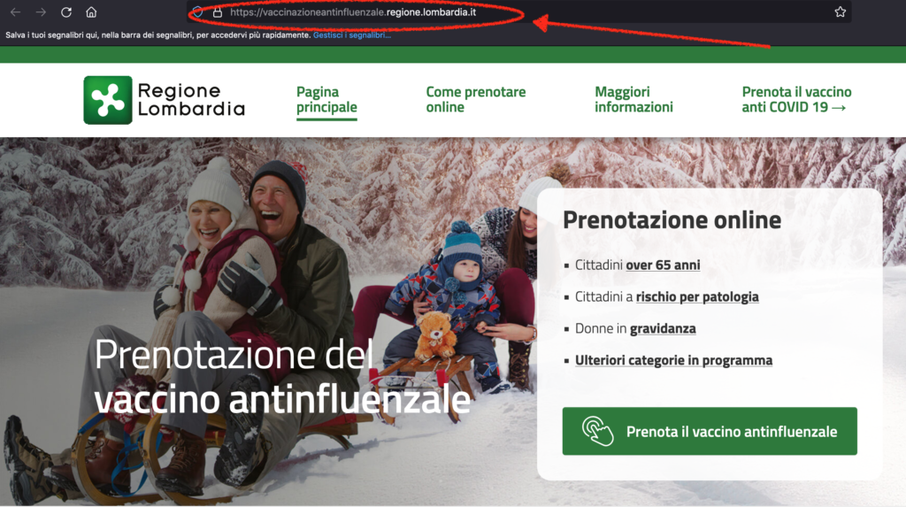Screen dimensions: 906x507
Task: Open the Pagina principale tab
Action: tap(326, 99)
